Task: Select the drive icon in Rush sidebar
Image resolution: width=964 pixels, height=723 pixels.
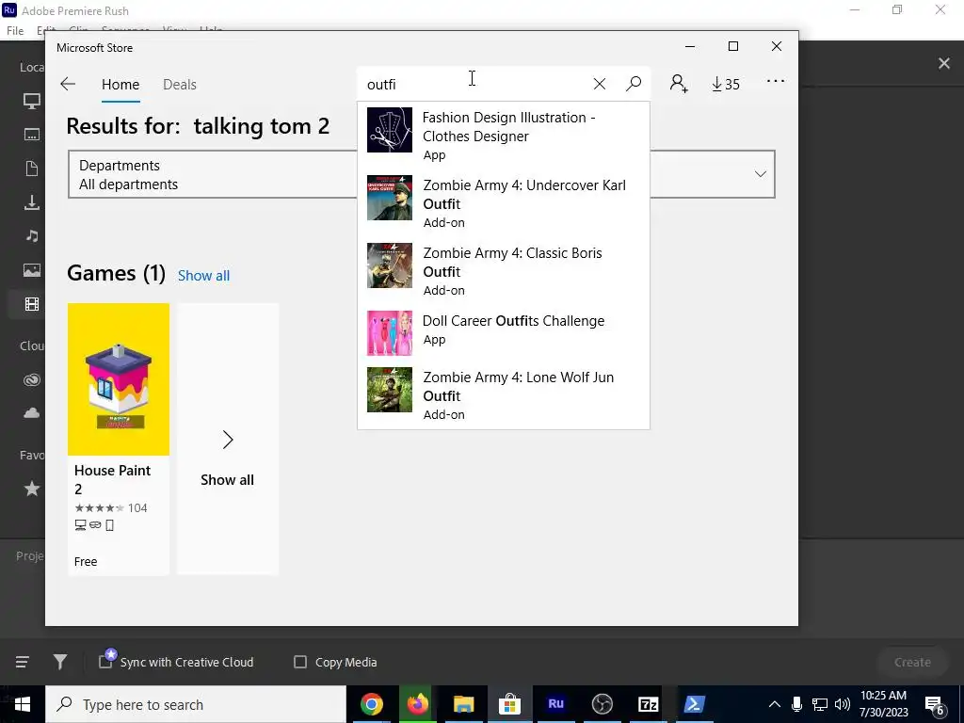Action: pyautogui.click(x=32, y=135)
